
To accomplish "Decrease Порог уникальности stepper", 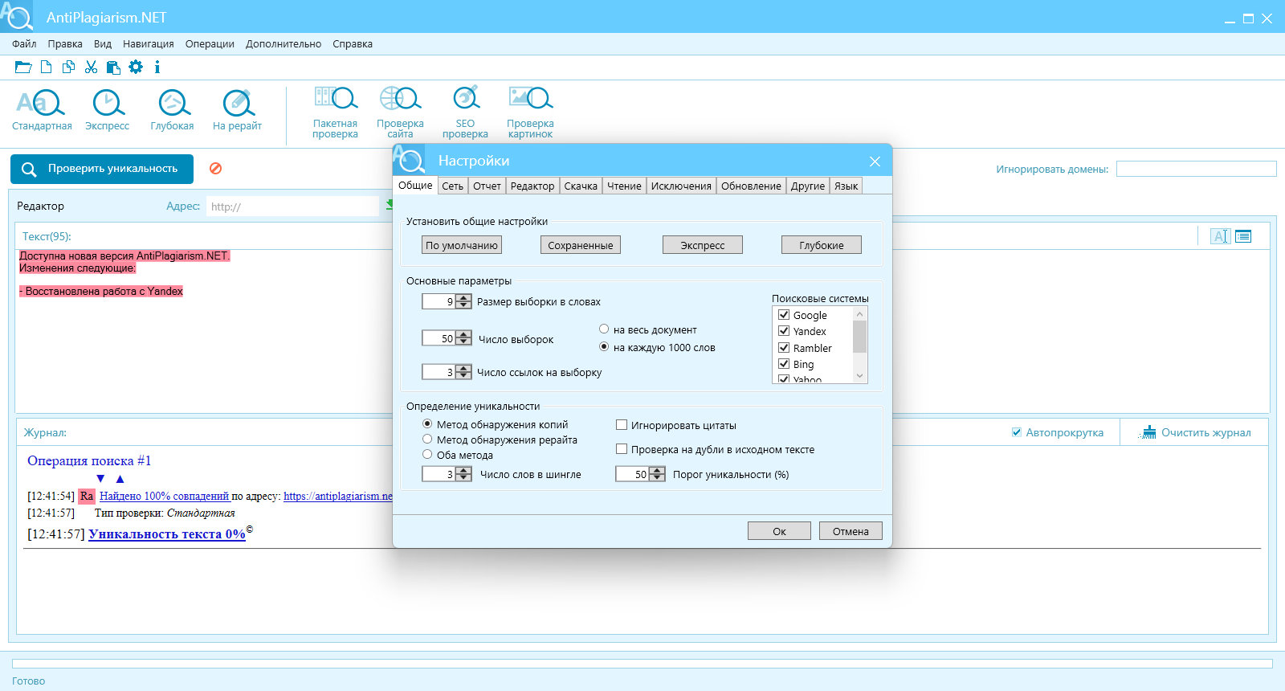I will pyautogui.click(x=657, y=478).
